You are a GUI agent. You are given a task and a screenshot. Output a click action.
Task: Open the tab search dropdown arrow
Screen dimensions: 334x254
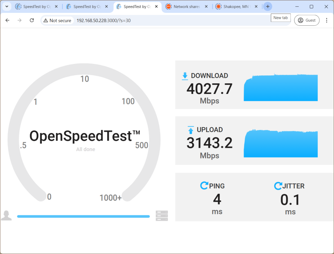7,6
